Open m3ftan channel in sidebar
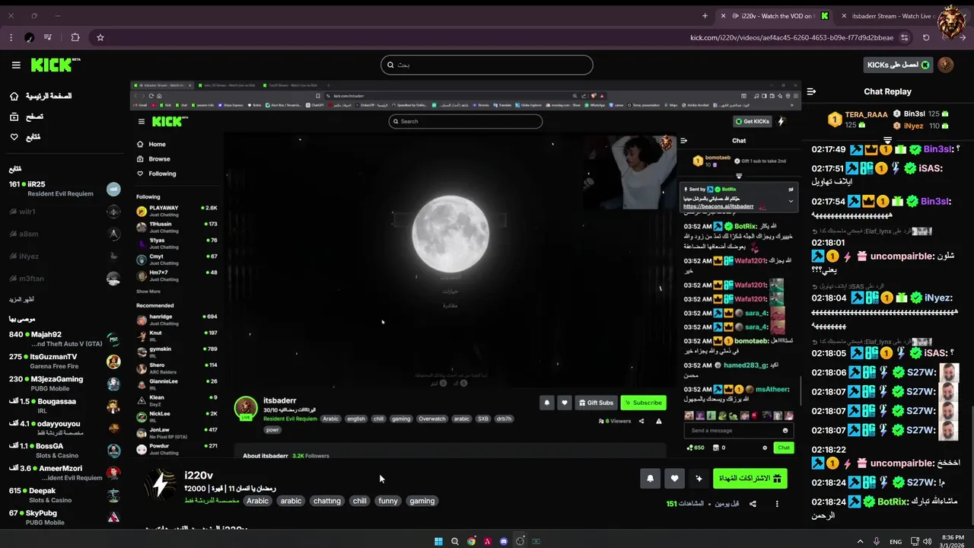974x548 pixels. pyautogui.click(x=64, y=279)
